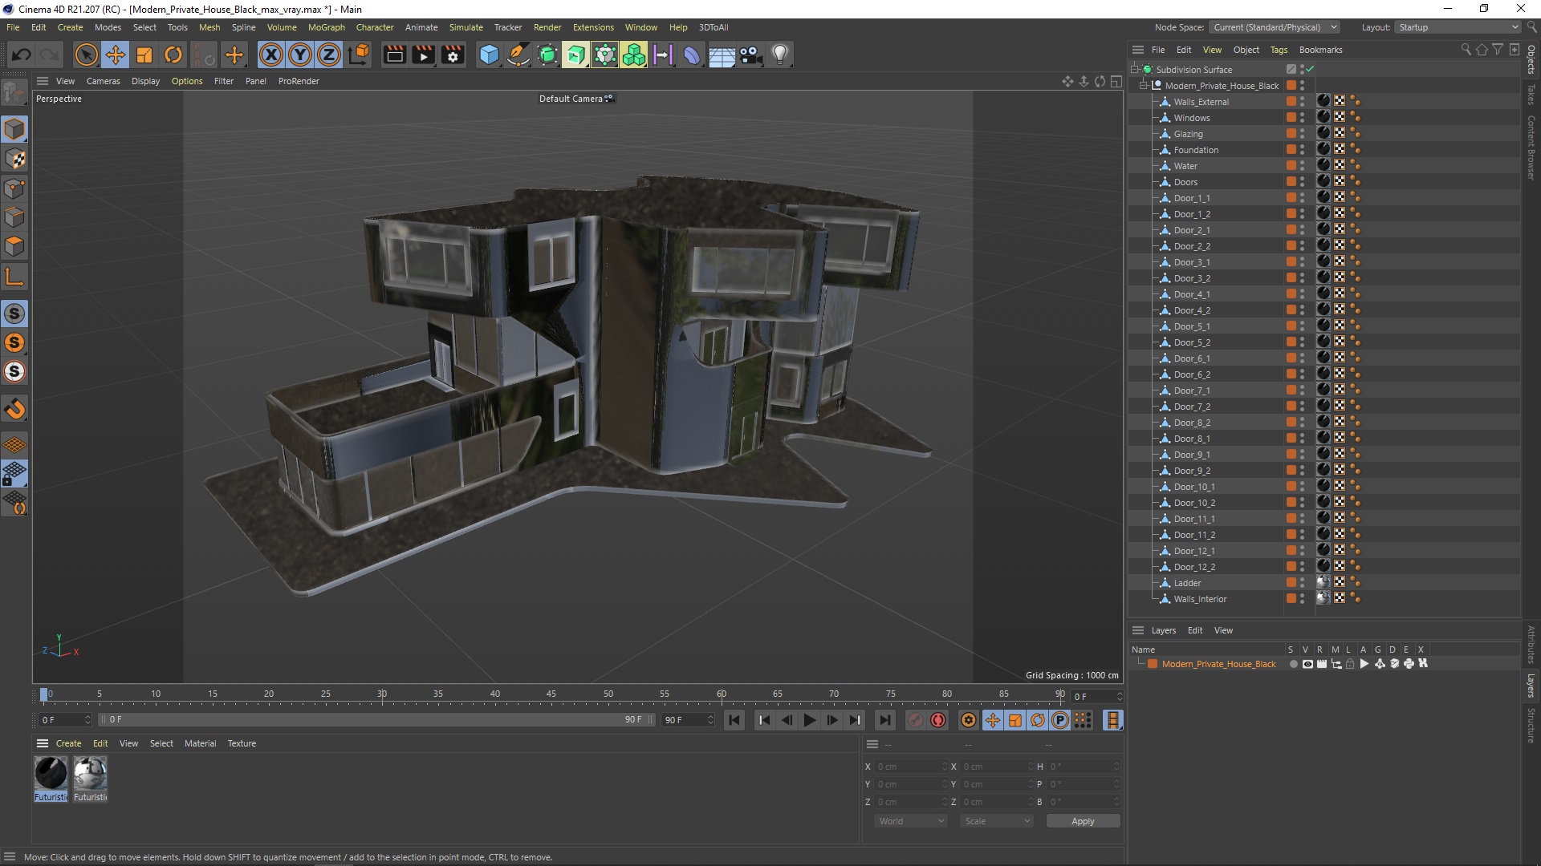
Task: Open the Simulate menu
Action: (466, 27)
